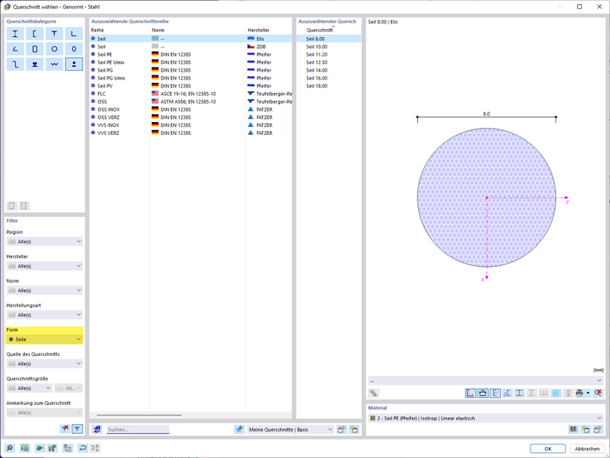Click the 0.00 units icon in bottom toolbar

pyautogui.click(x=25, y=448)
